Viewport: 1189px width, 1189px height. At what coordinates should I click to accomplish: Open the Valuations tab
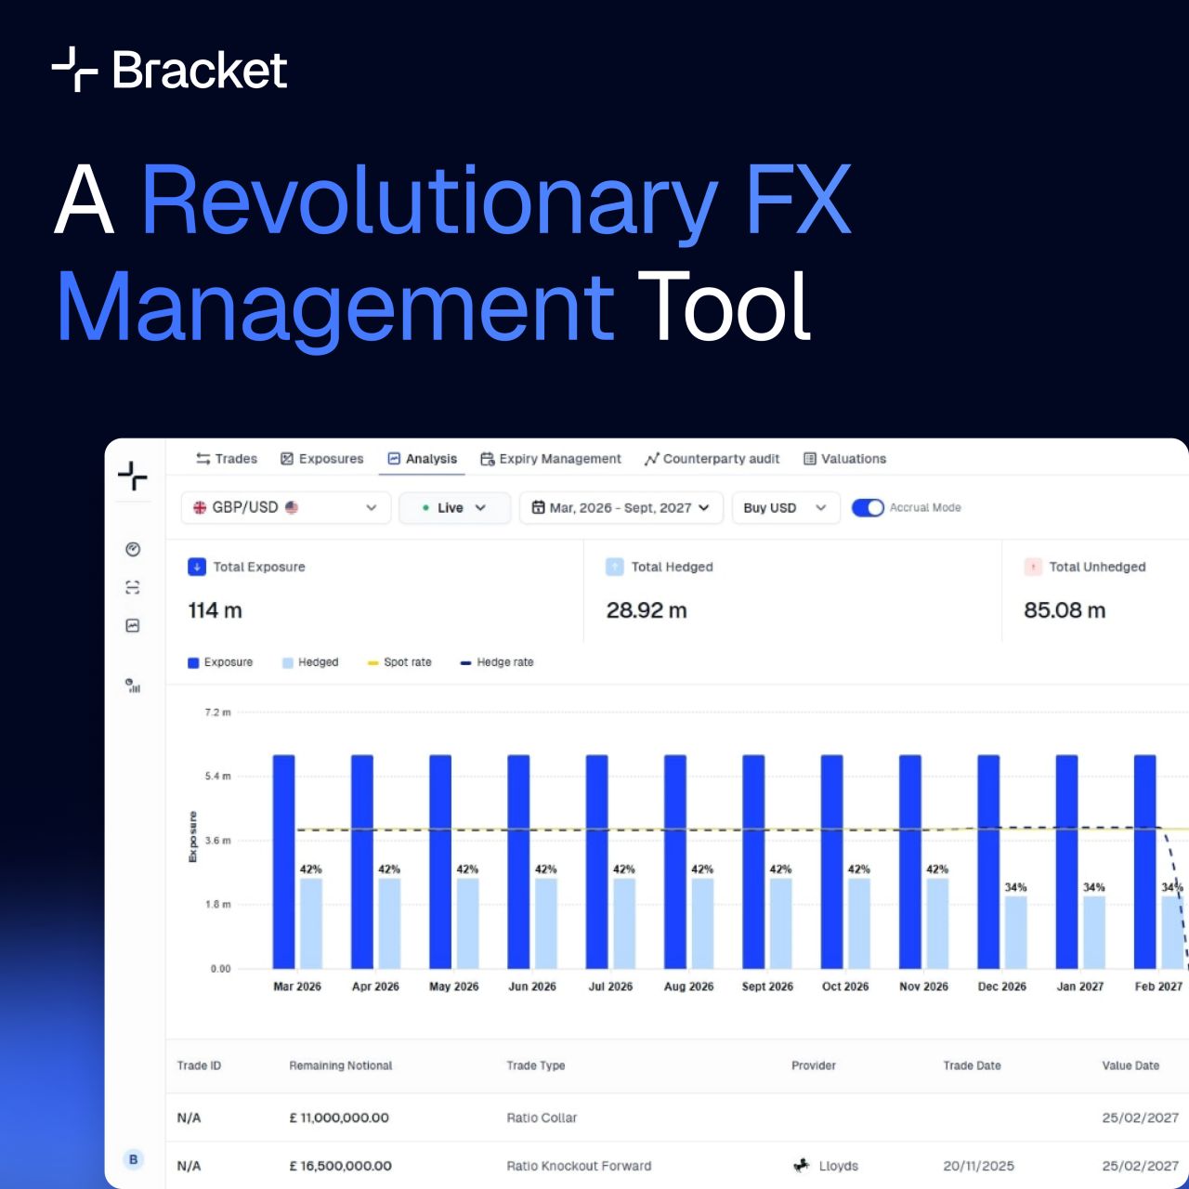click(x=844, y=459)
